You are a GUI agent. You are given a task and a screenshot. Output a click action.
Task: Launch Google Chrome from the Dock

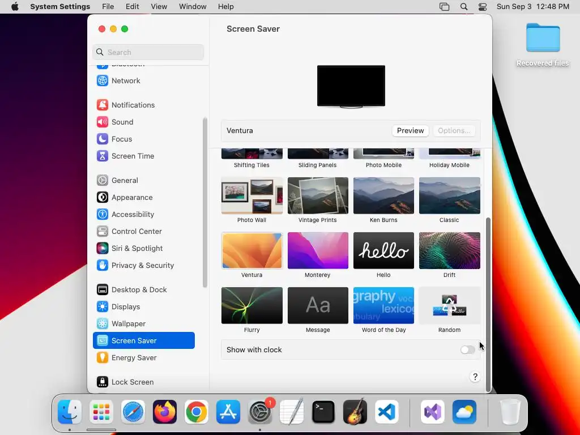point(197,412)
